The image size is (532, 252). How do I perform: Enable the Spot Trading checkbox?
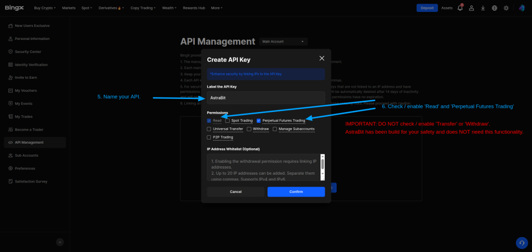pyautogui.click(x=228, y=120)
